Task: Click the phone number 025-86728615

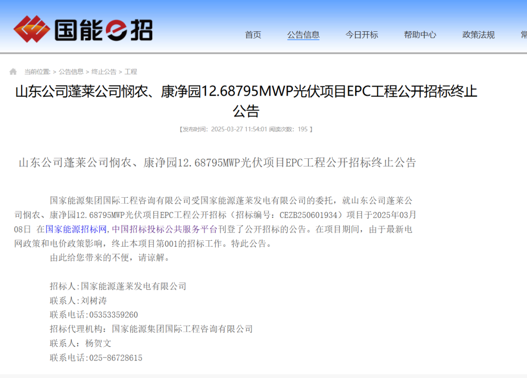Action: (x=116, y=358)
